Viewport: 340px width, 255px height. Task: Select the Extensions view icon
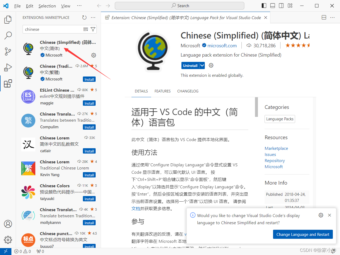click(x=8, y=83)
